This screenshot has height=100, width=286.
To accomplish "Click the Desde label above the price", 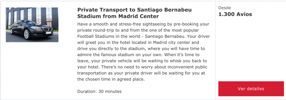I will point(225,8).
